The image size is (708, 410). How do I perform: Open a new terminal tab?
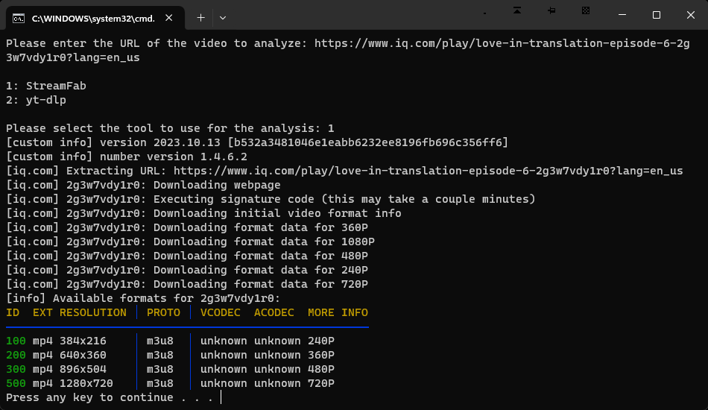(200, 16)
